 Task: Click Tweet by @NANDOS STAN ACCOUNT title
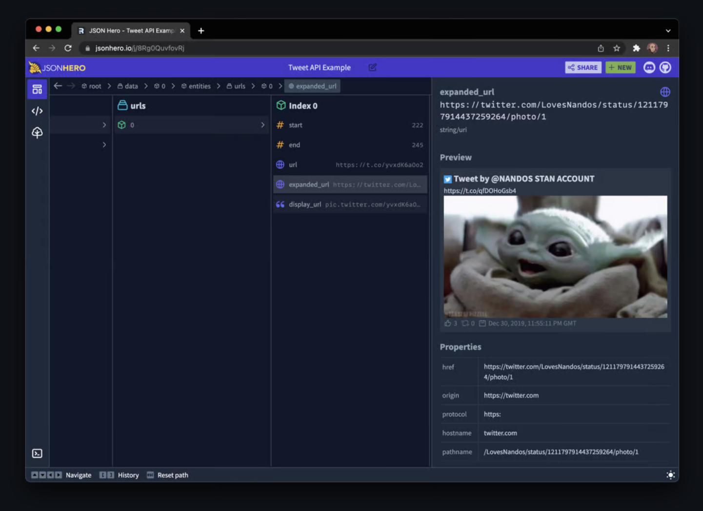[x=524, y=179]
